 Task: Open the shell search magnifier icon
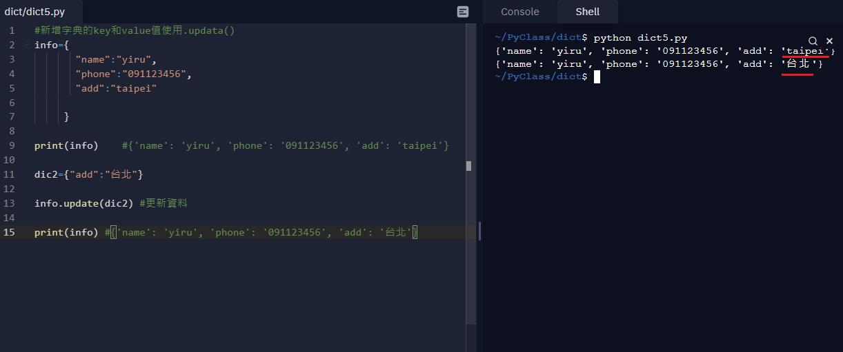click(x=813, y=41)
